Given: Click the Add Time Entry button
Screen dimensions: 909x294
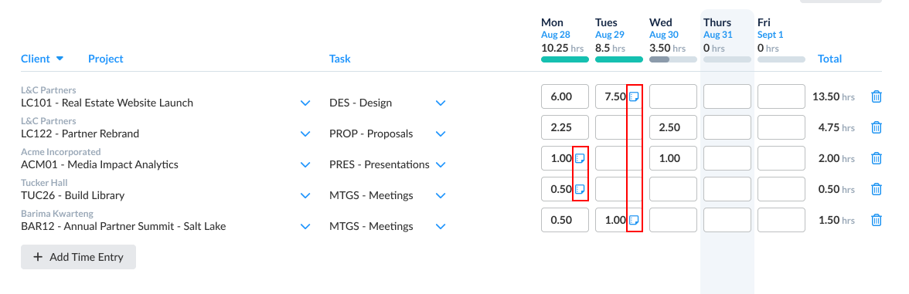Looking at the screenshot, I should point(78,257).
